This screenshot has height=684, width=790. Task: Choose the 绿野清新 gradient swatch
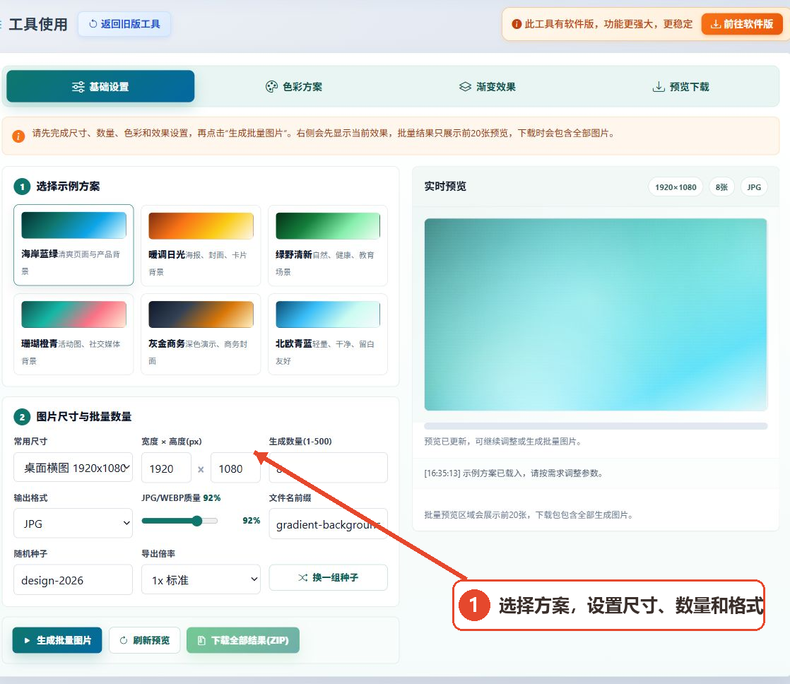click(x=328, y=225)
